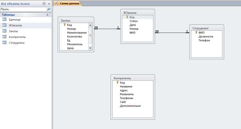The width and height of the screenshot is (241, 129).
Task: Click the table icon next to Контрагенты
Action: click(x=4, y=37)
